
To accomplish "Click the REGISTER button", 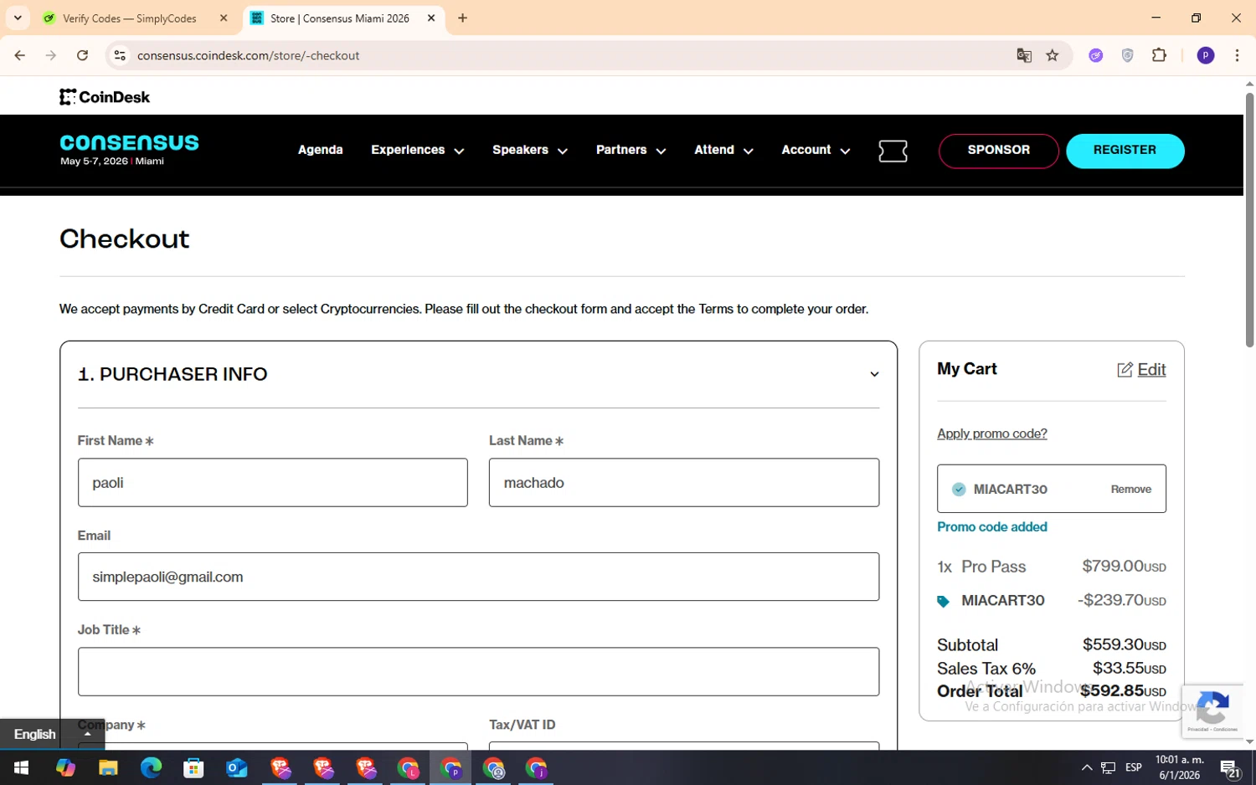I will [x=1125, y=151].
